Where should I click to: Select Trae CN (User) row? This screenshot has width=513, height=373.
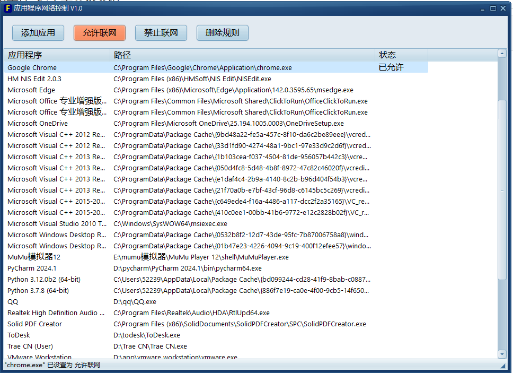coord(30,346)
